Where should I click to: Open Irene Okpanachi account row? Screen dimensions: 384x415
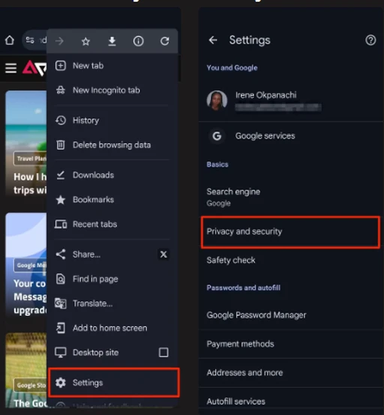tap(291, 101)
